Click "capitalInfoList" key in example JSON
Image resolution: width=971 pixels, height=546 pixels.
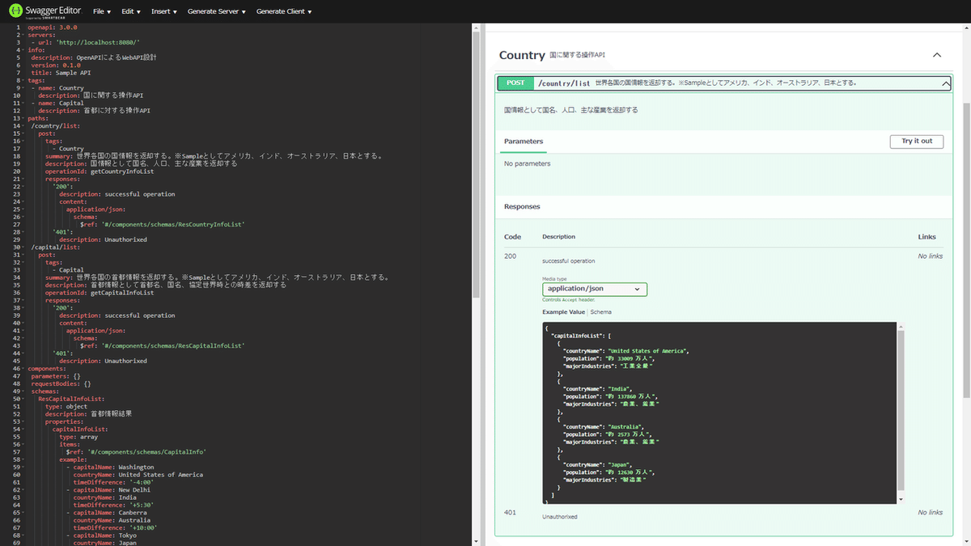577,335
